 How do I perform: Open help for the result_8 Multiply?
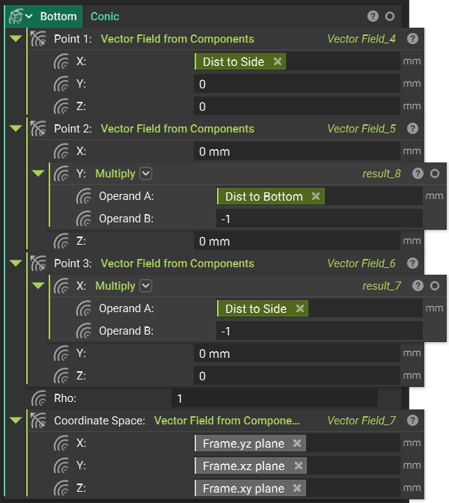418,174
